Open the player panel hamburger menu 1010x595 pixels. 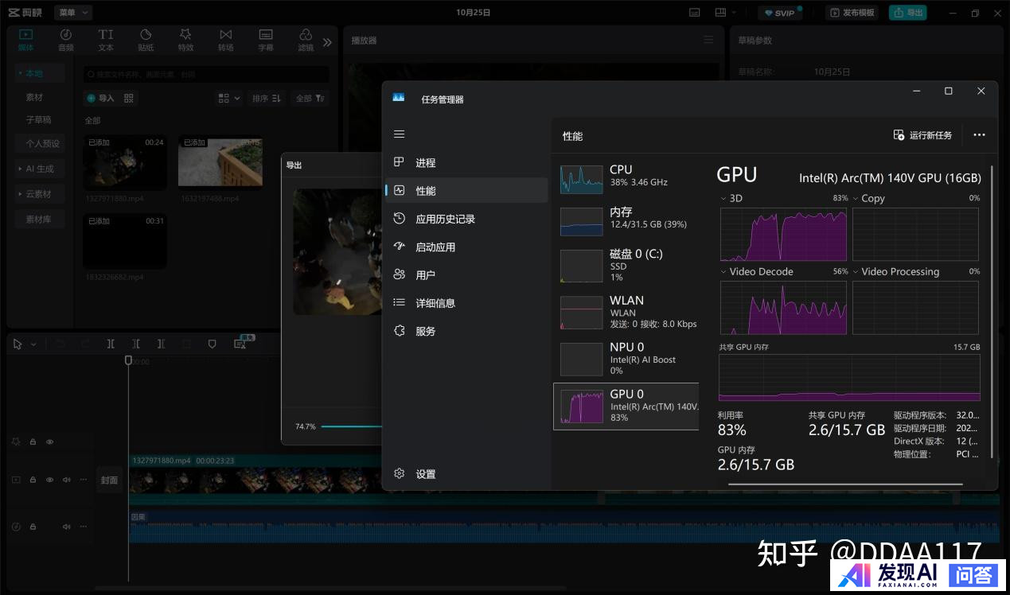(708, 40)
